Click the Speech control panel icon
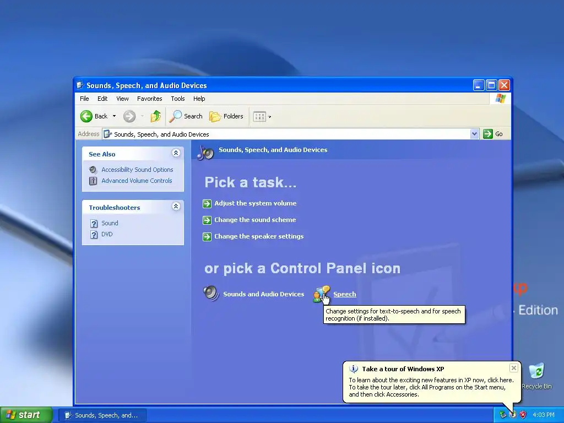The image size is (564, 423). pos(321,294)
